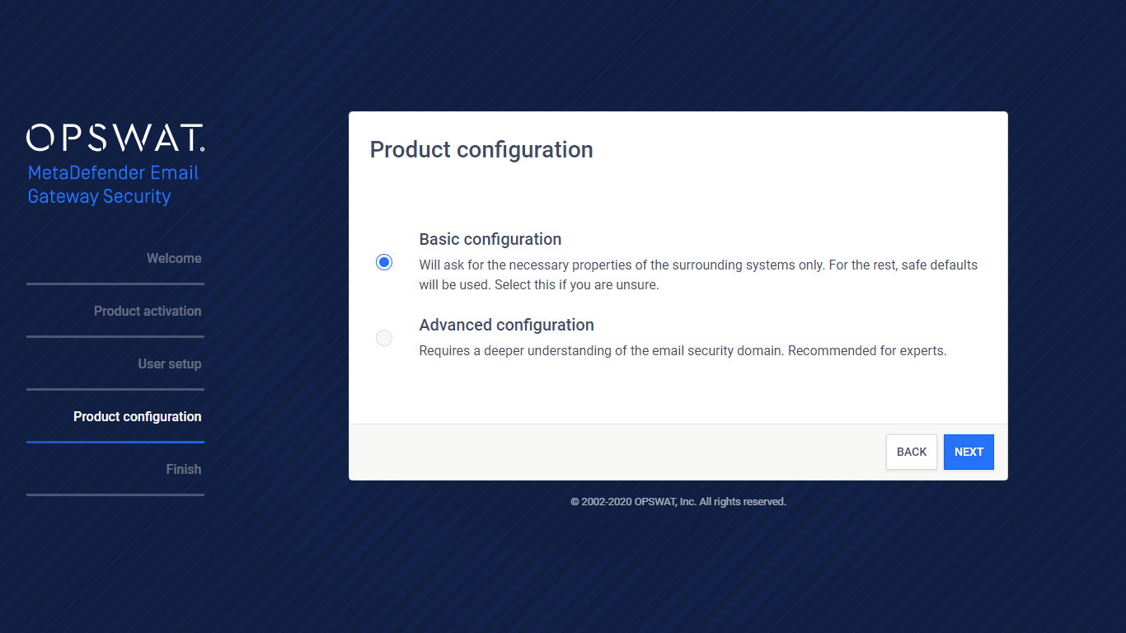Screen dimensions: 1126x633
Task: Click the progress line under Finish step
Action: point(115,495)
